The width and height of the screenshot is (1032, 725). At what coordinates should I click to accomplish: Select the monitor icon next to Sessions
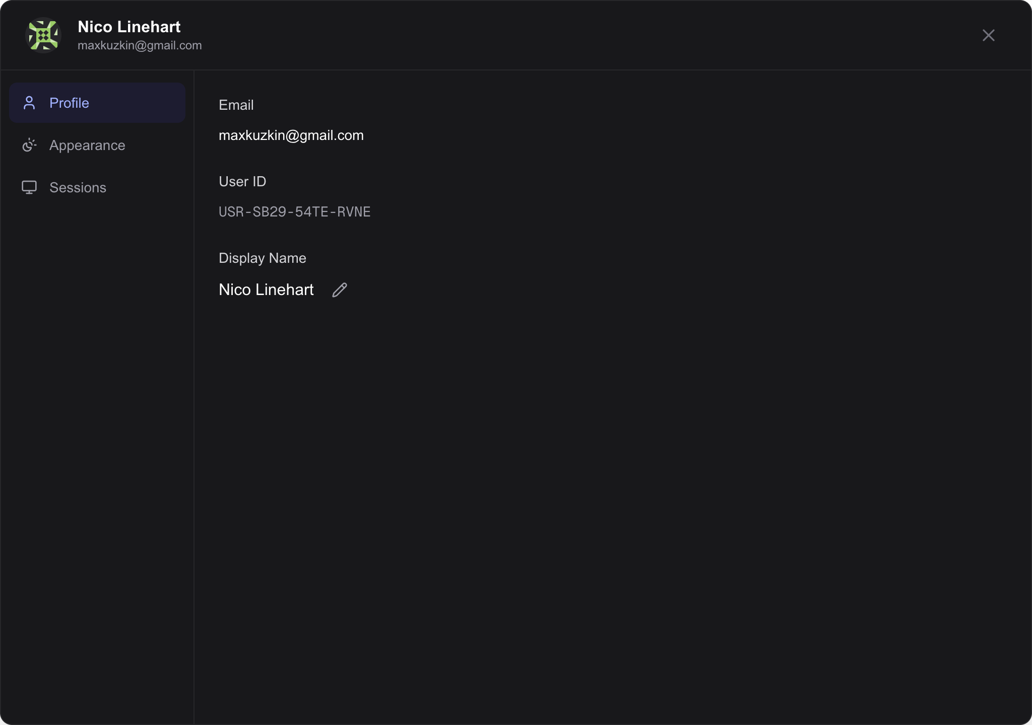(x=29, y=187)
